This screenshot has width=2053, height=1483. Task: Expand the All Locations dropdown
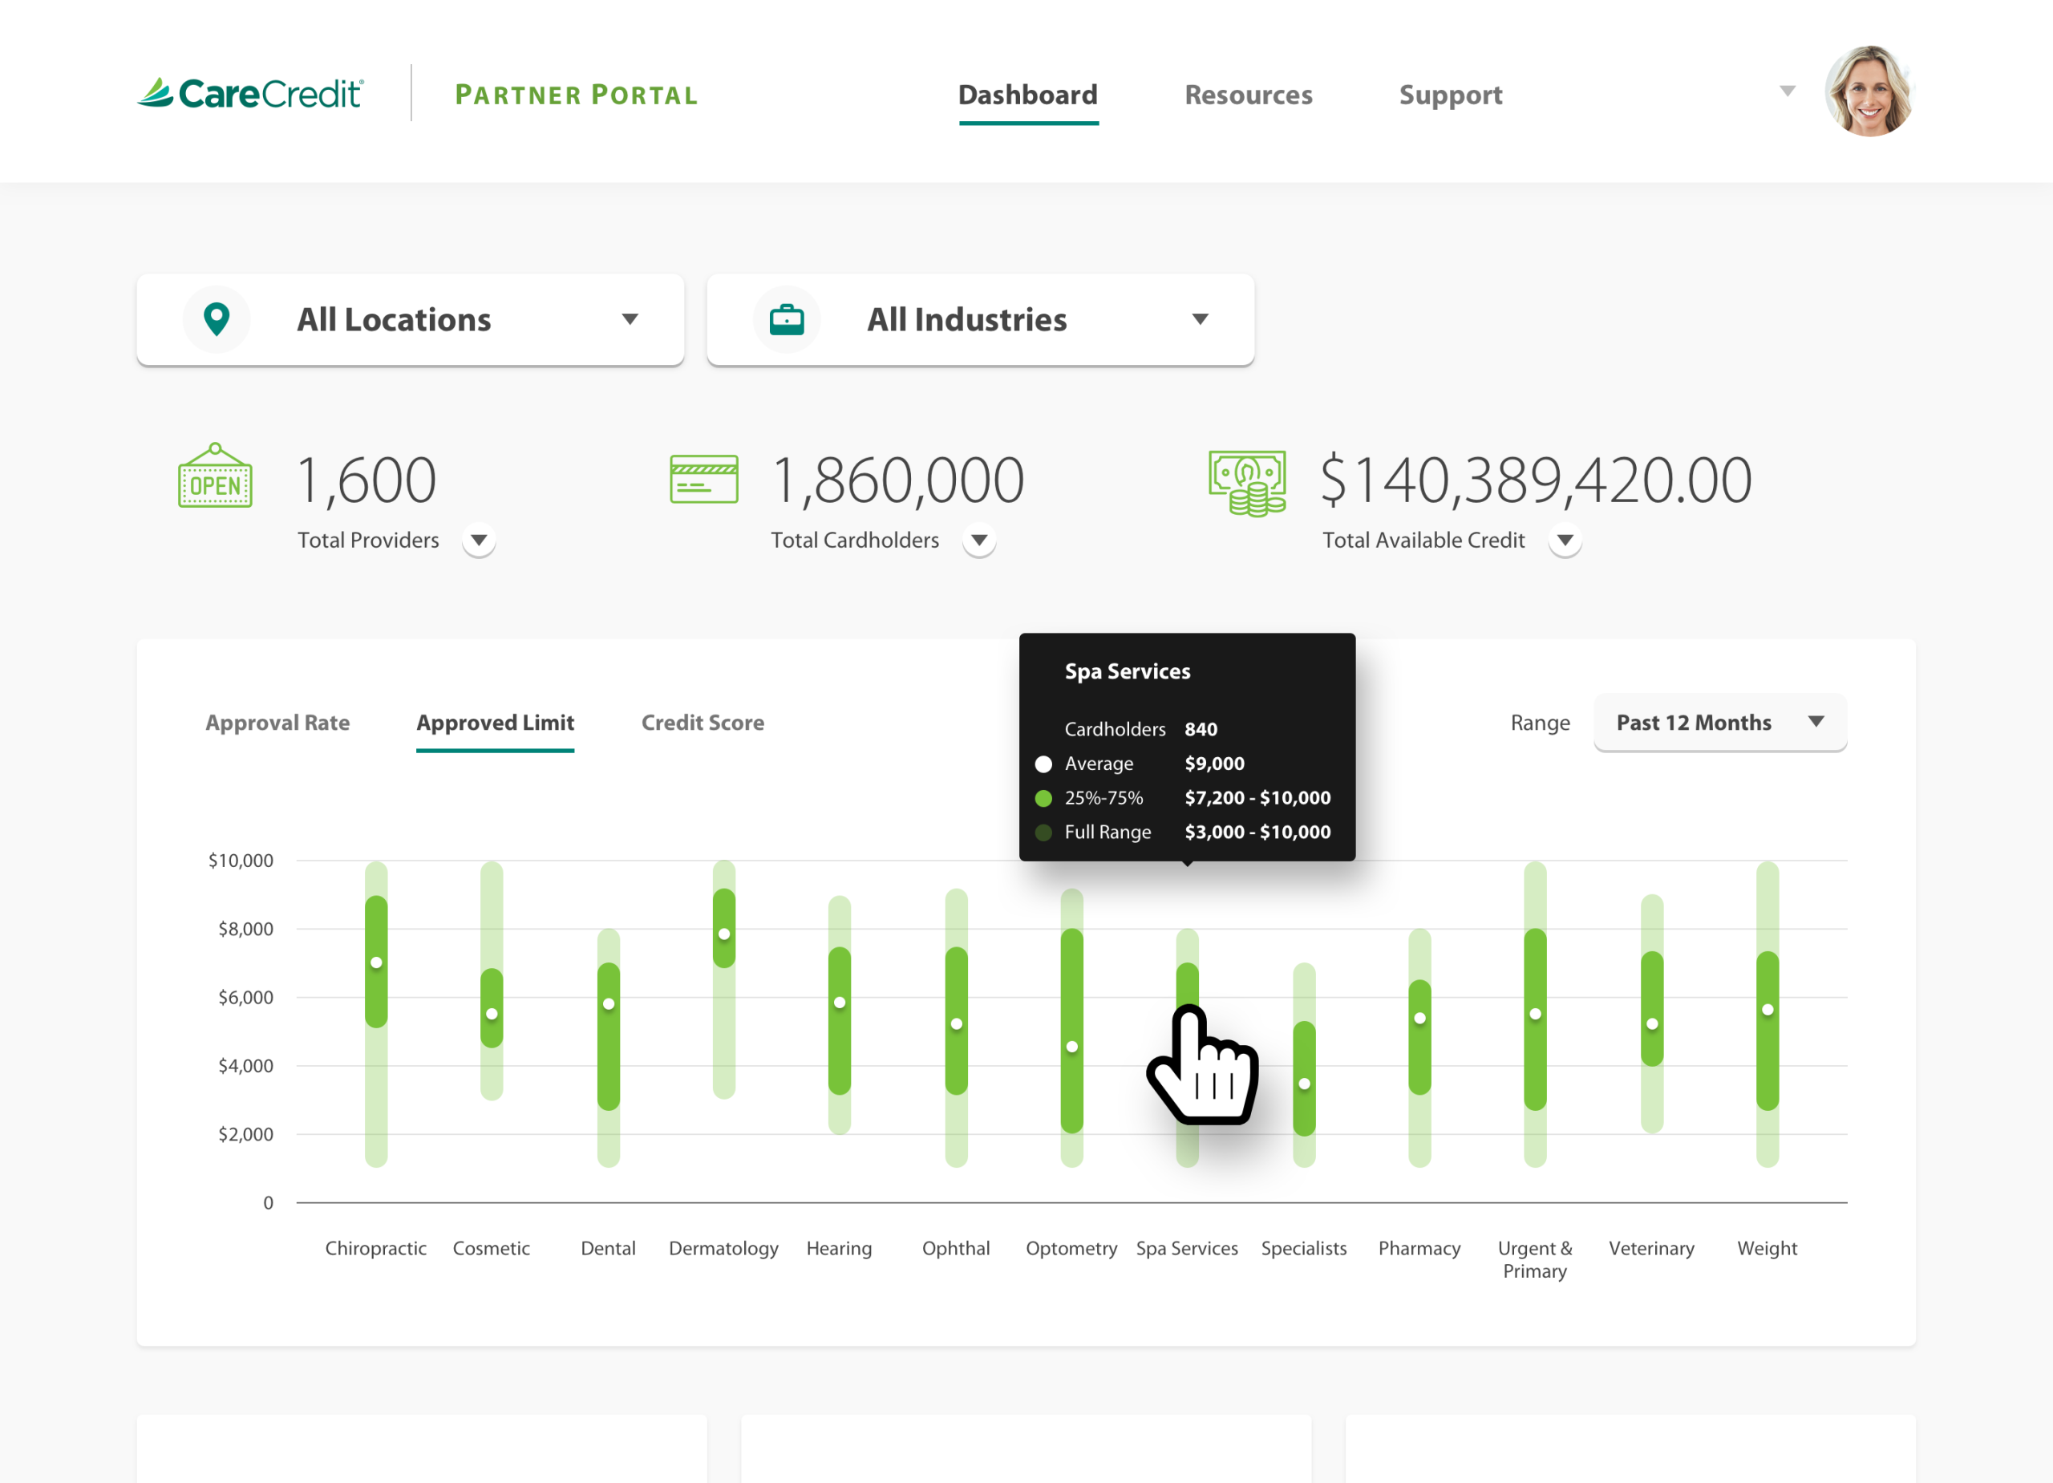[x=629, y=318]
